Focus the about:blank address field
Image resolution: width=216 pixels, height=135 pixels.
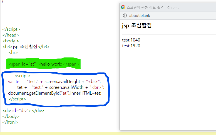tap(140, 15)
